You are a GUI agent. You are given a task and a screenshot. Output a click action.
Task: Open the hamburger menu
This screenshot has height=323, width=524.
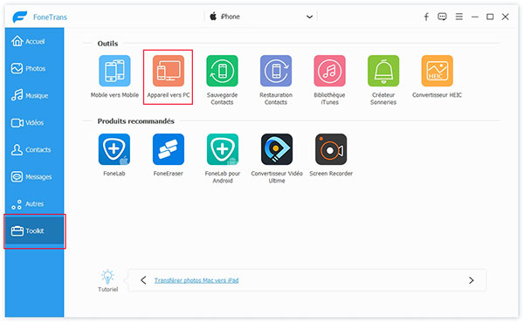459,17
